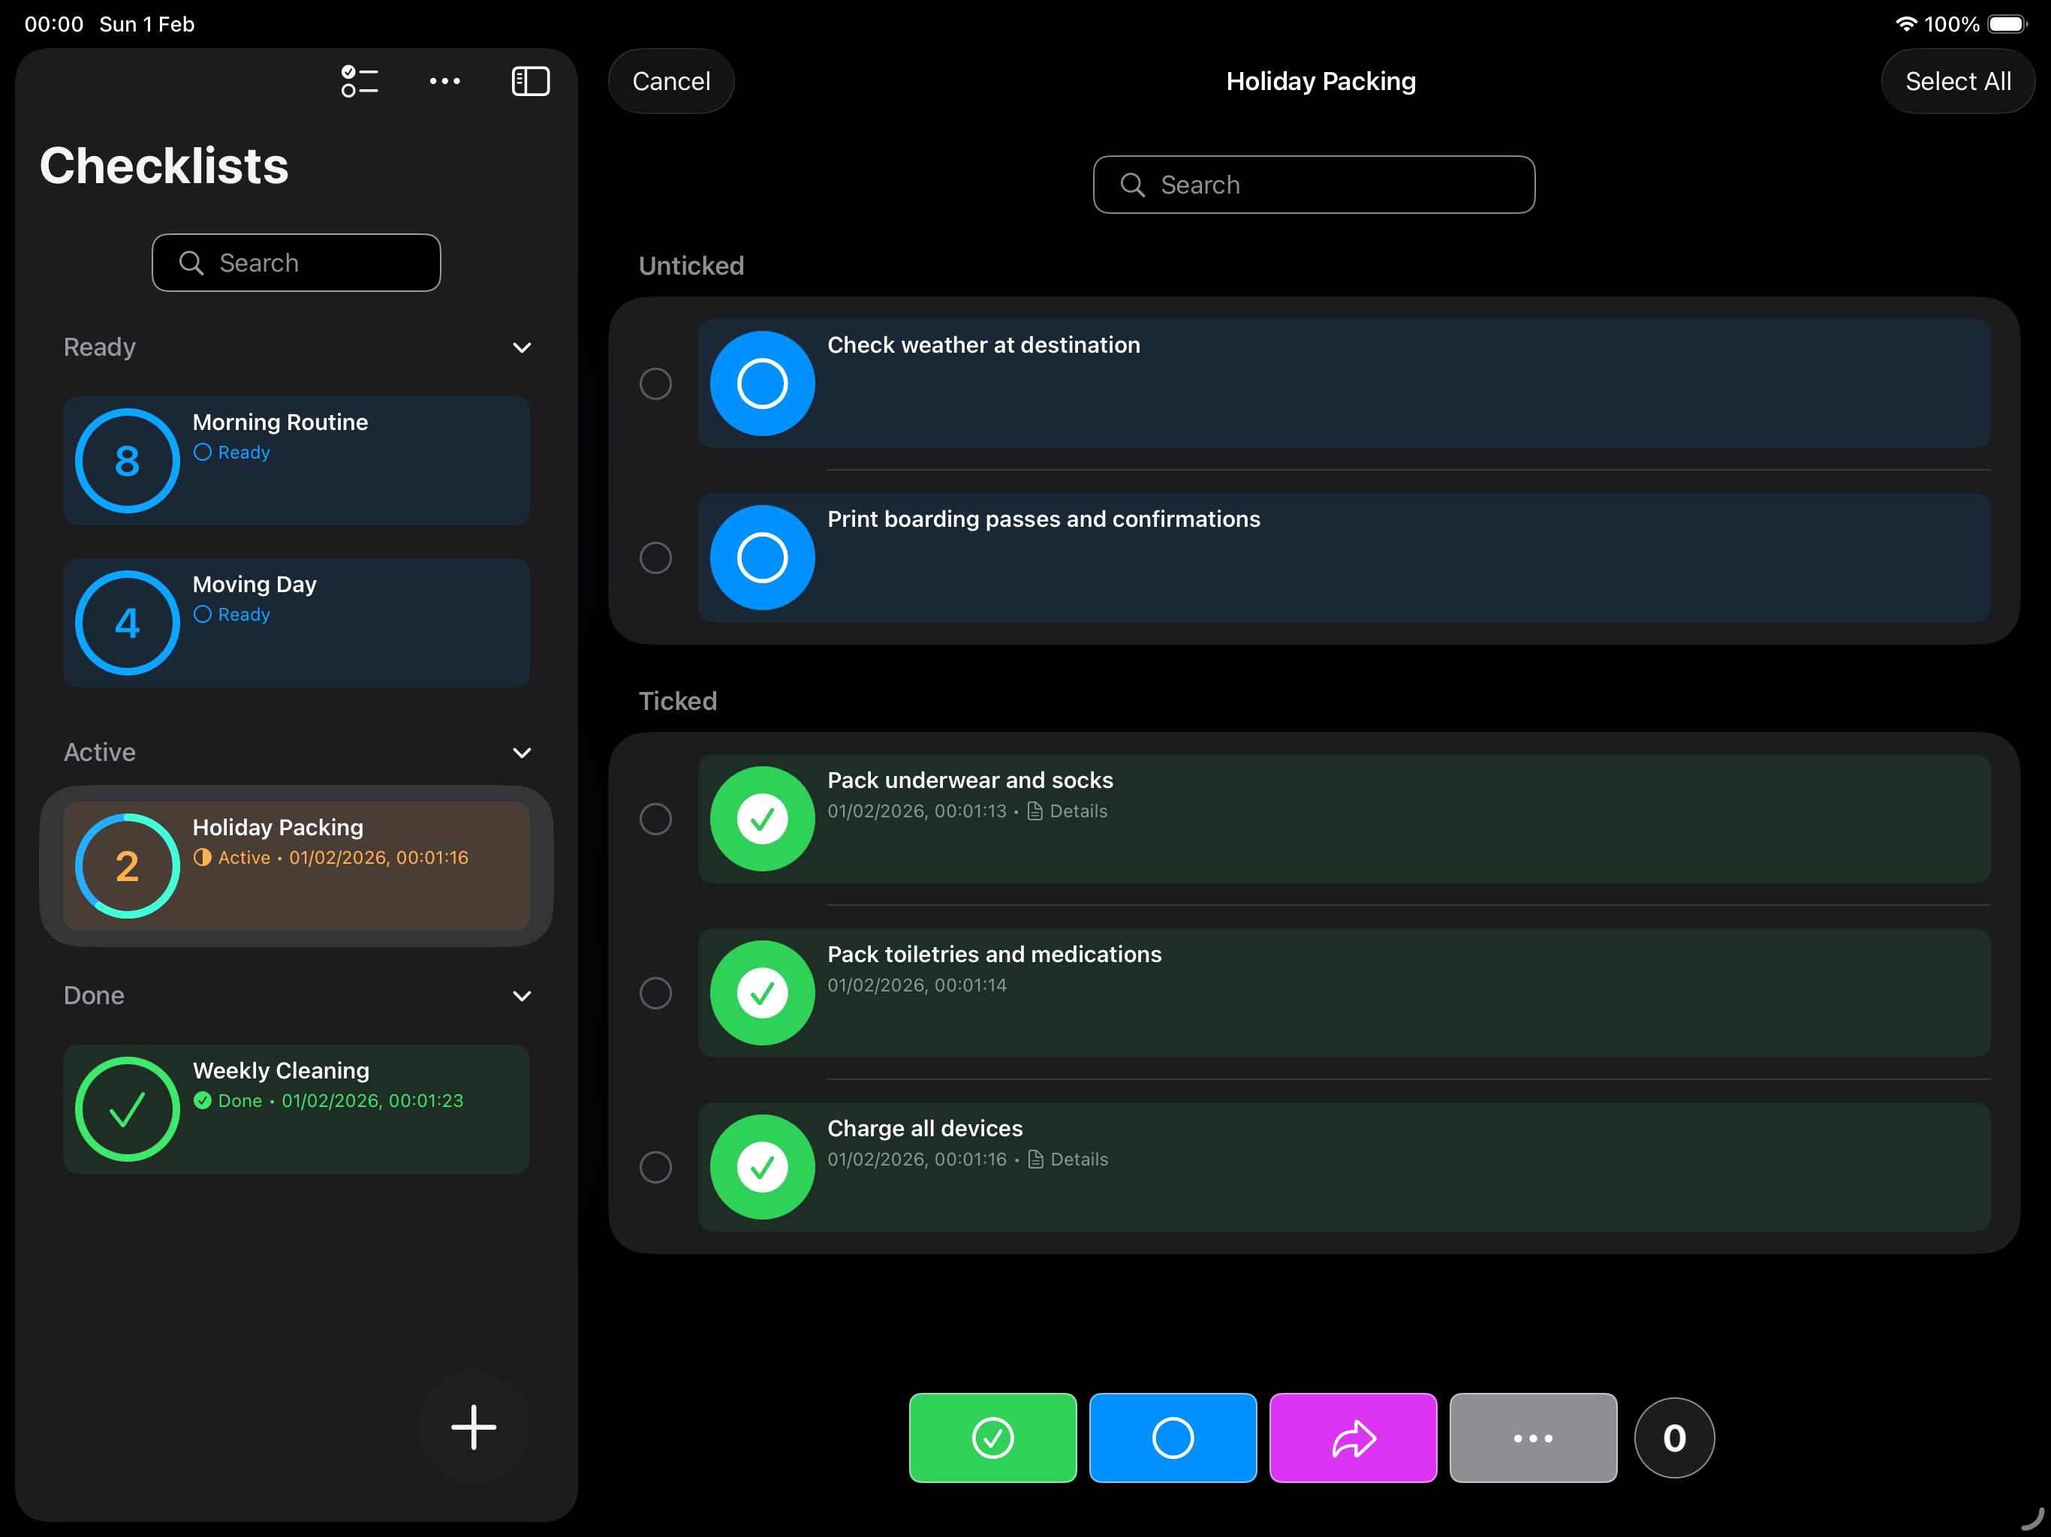
Task: Collapse the Done section chevron
Action: click(522, 996)
